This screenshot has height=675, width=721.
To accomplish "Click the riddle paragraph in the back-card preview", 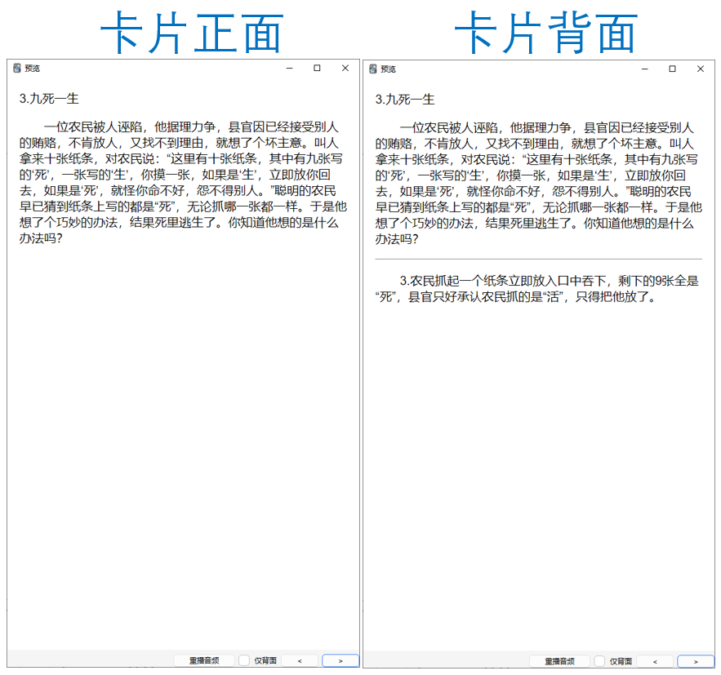I will coord(538,184).
